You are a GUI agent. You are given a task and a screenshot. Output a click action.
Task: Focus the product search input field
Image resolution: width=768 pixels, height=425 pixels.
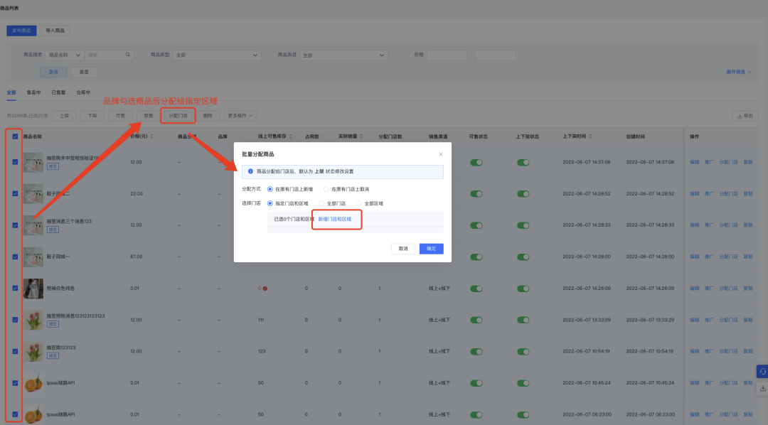(x=110, y=55)
